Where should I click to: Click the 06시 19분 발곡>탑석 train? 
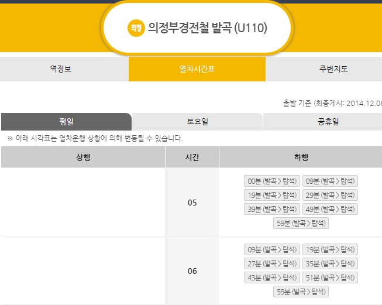330,249
